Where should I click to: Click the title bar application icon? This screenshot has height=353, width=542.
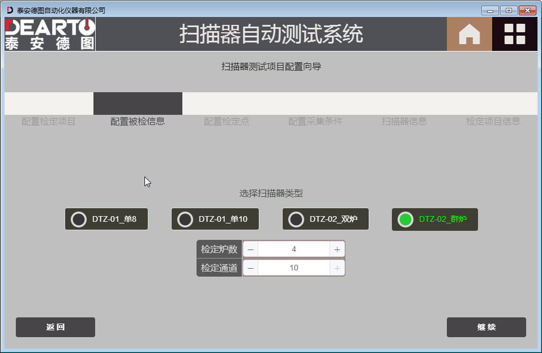(x=10, y=10)
